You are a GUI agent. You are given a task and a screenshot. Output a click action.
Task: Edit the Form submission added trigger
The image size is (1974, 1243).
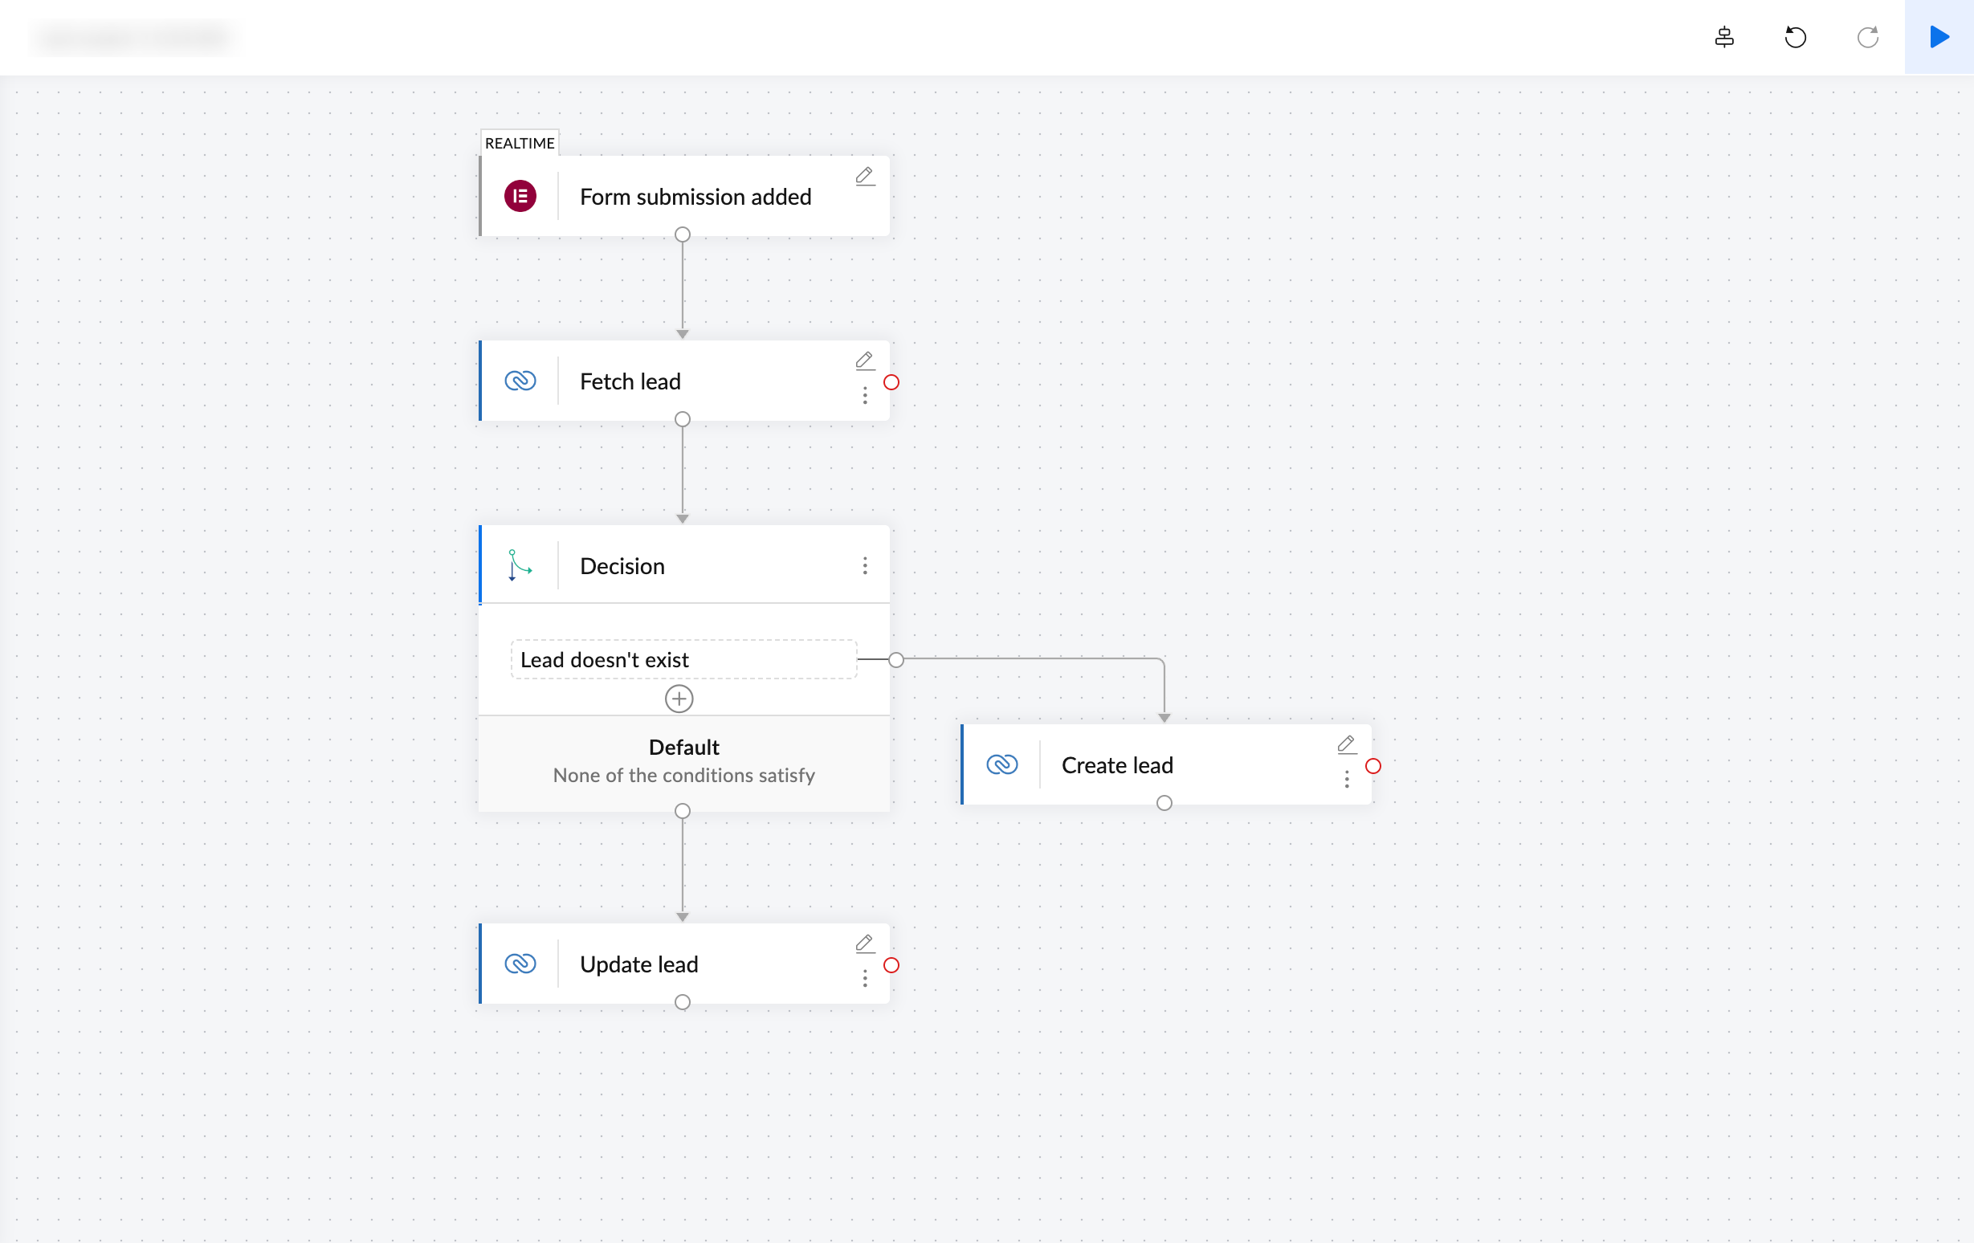(864, 176)
